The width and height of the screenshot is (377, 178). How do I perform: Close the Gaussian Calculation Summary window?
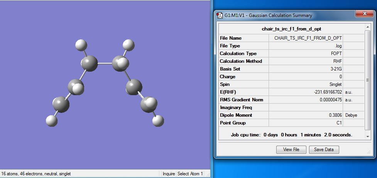pyautogui.click(x=365, y=14)
